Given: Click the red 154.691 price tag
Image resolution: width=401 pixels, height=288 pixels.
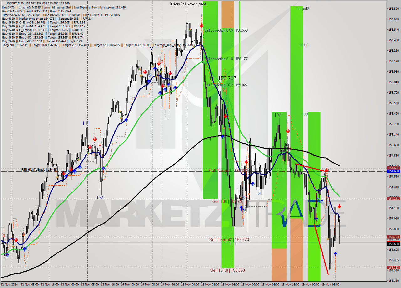Looking at the screenshot, I should coord(393,168).
